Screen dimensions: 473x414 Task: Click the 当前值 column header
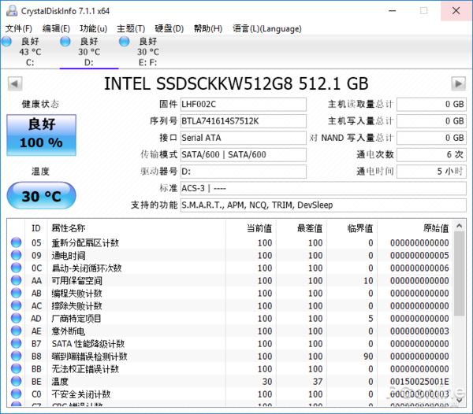[251, 228]
